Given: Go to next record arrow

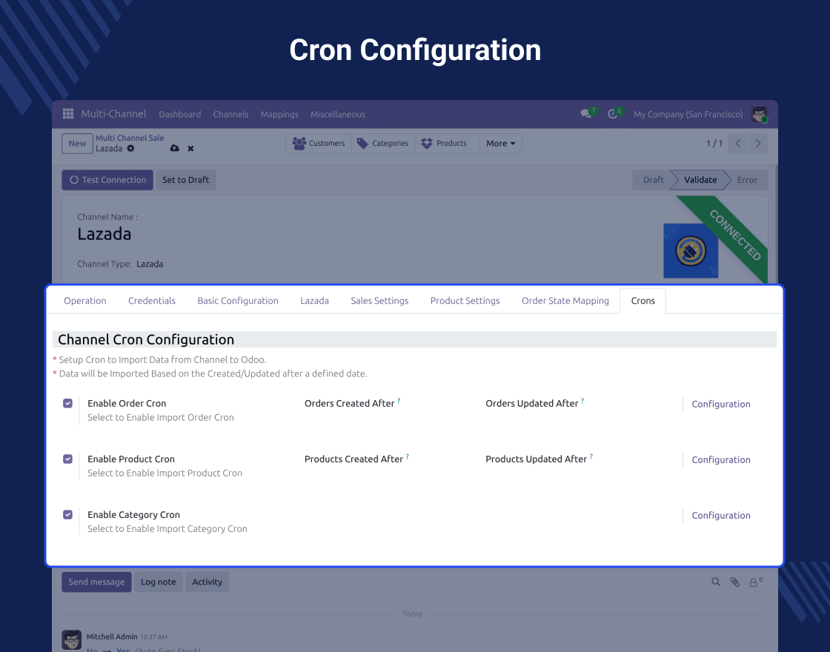Looking at the screenshot, I should point(758,144).
